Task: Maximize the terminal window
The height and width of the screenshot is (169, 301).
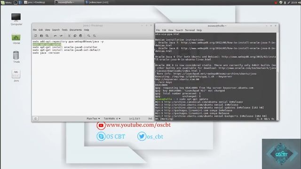Action: coord(271,25)
